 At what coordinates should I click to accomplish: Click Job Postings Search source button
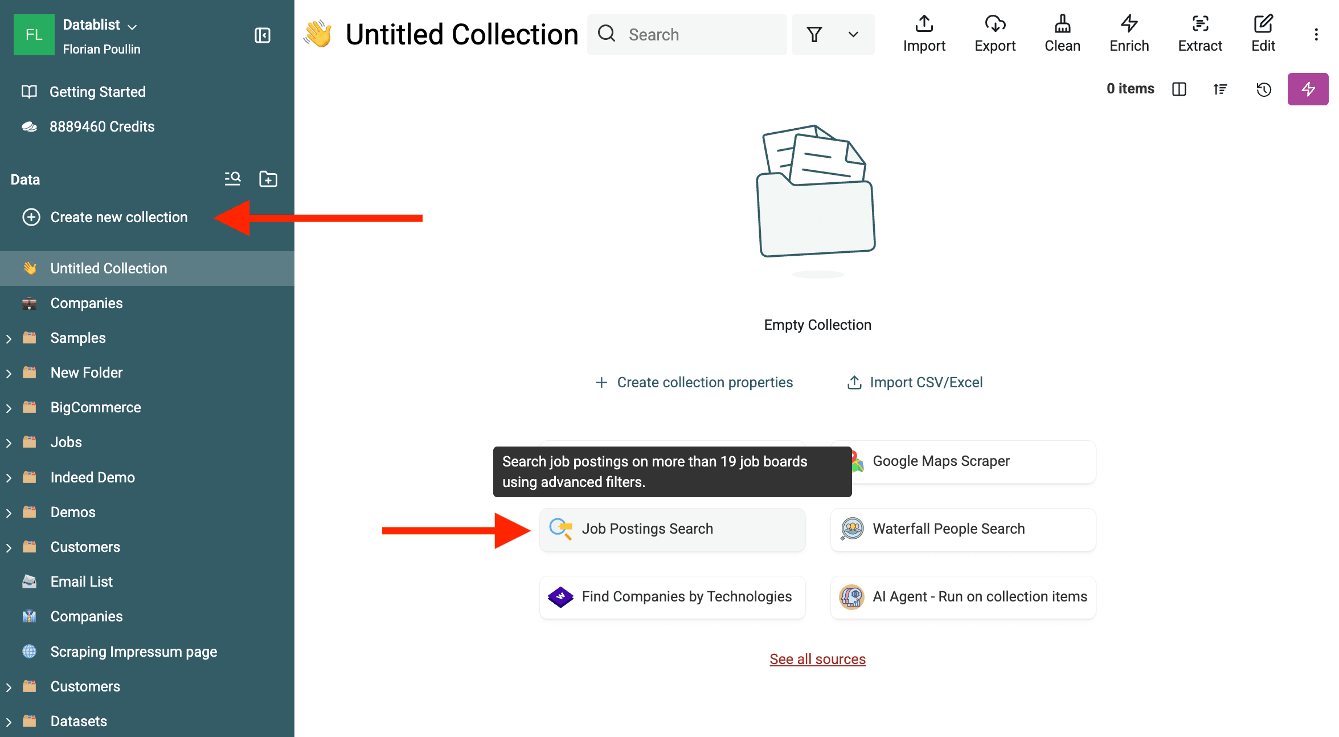coord(672,529)
